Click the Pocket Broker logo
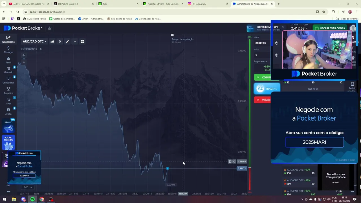Screen dimensions: 361x203 click(x=23, y=28)
